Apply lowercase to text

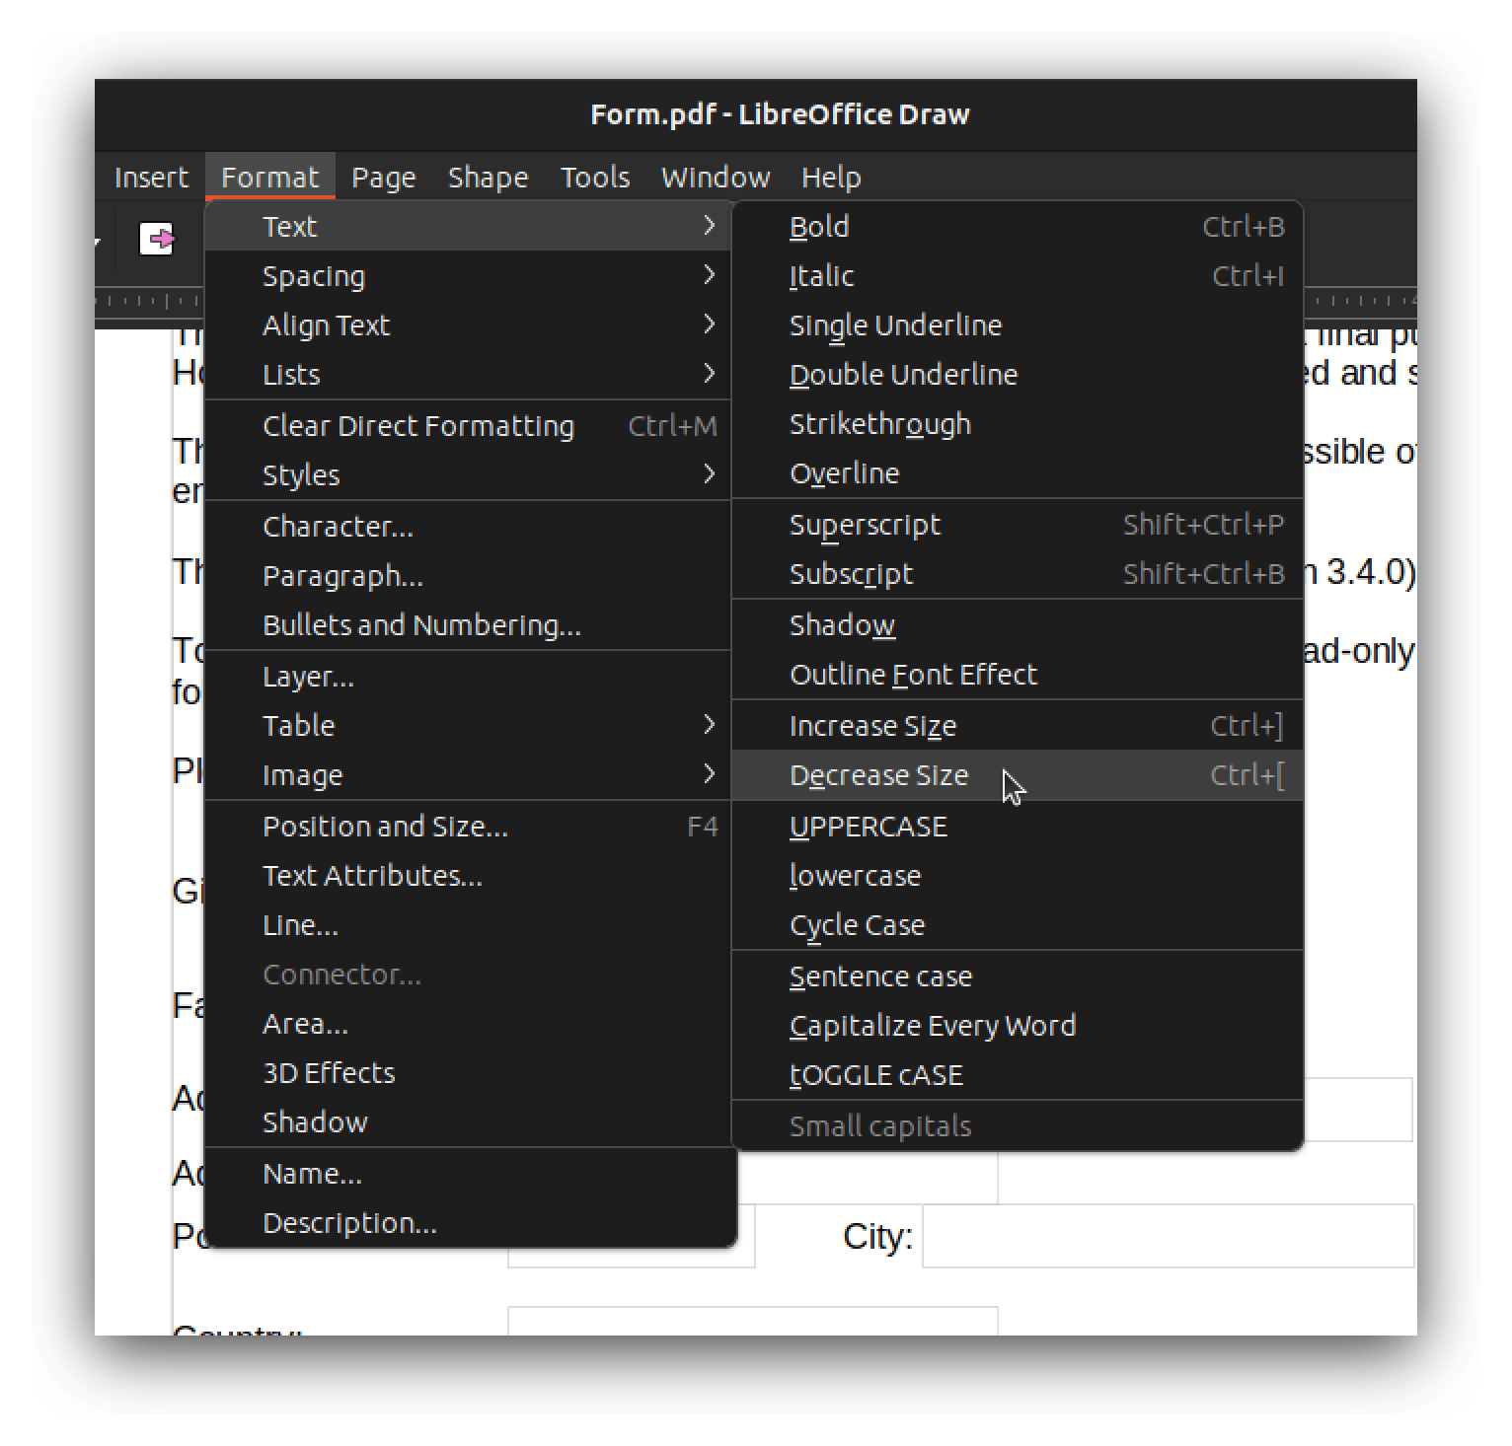click(1018, 876)
